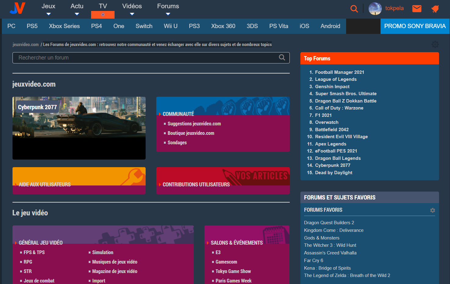
Task: Select the Switch platform tab
Action: coord(144,26)
